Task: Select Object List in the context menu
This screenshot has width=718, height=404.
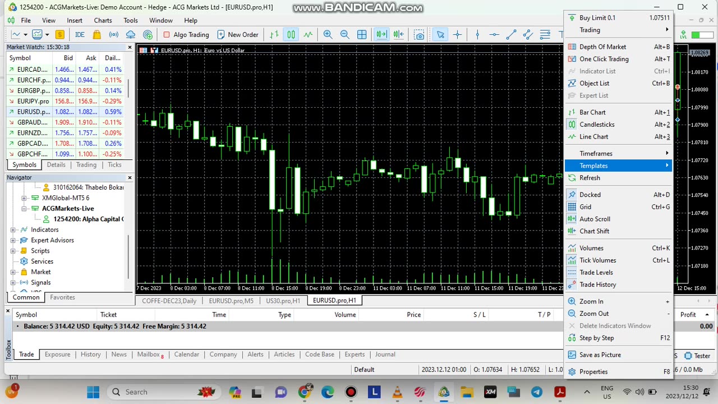Action: [x=619, y=84]
